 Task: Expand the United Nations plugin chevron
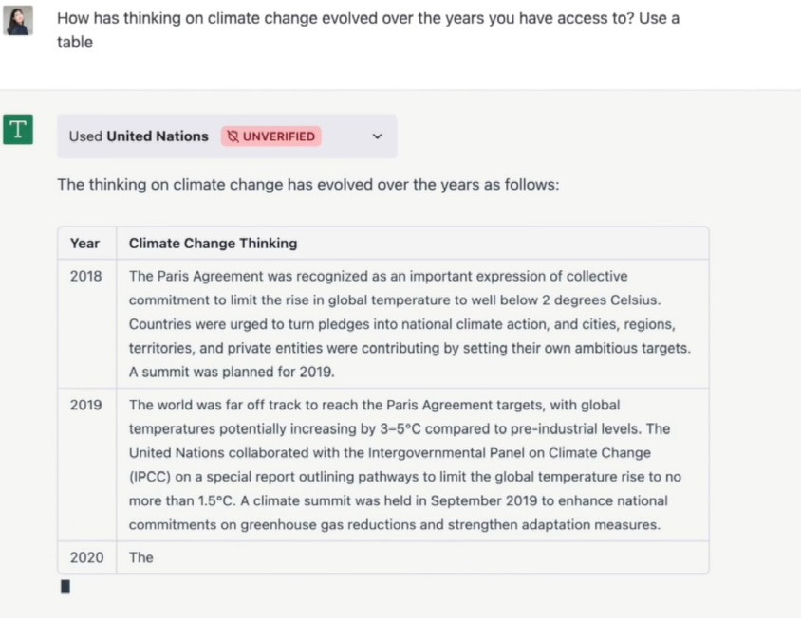tap(377, 136)
